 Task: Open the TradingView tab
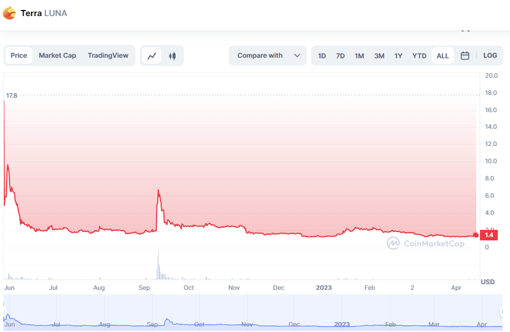[x=108, y=56]
